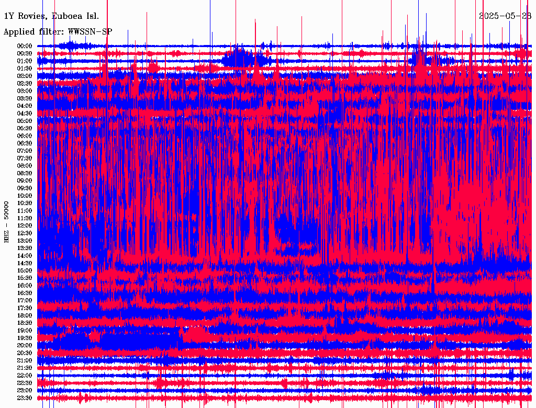Click the 13:30 time row label
The image size is (536, 408).
click(x=25, y=248)
